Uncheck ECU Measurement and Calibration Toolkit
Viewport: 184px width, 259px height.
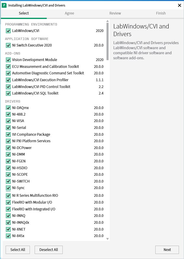8,67
